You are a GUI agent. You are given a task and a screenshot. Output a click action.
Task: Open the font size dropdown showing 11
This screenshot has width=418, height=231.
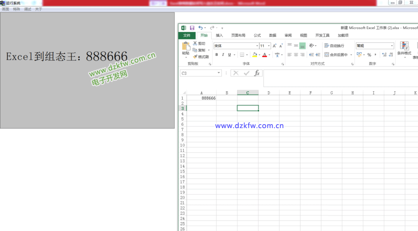click(269, 46)
